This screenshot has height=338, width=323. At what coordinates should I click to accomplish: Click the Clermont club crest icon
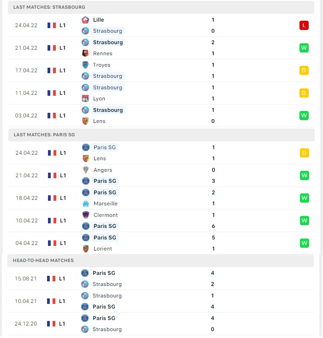click(x=86, y=215)
